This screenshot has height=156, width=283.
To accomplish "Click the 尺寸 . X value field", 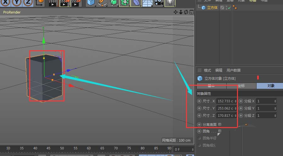I will click(225, 101).
